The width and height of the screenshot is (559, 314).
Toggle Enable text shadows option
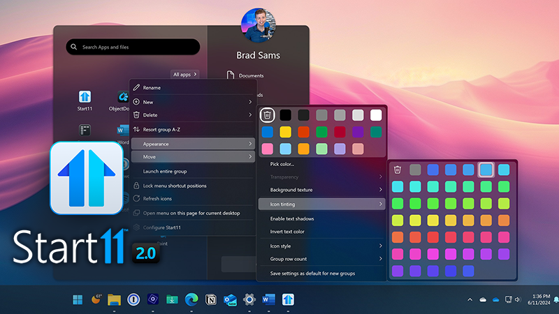point(292,218)
